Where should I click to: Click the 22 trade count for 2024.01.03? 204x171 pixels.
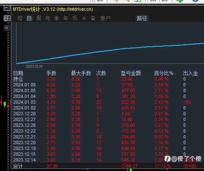(x=99, y=102)
